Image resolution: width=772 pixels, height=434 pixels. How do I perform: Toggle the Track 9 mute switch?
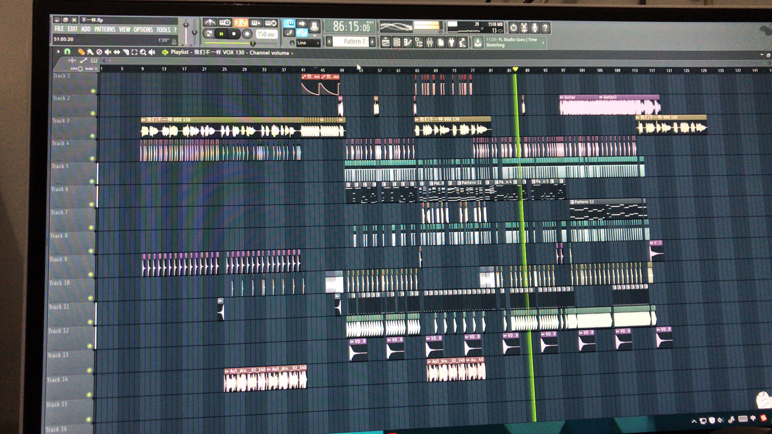click(91, 274)
